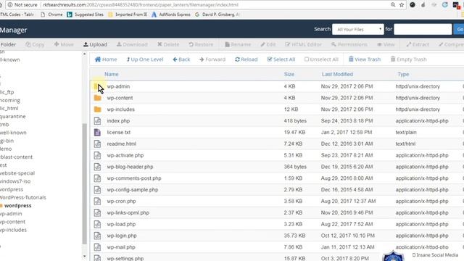The width and height of the screenshot is (464, 261).
Task: Open the Imported From IE bookmark folder
Action: [128, 14]
